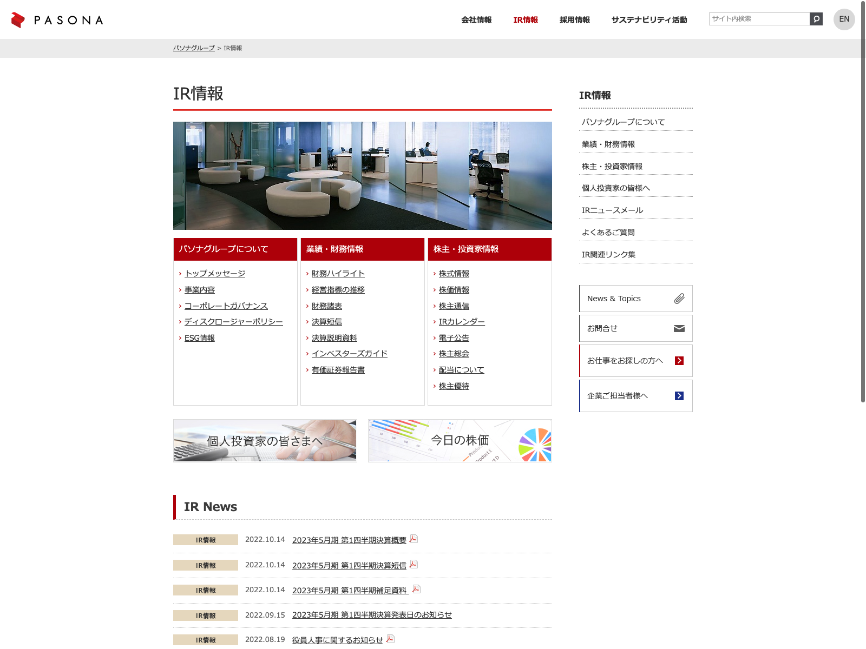Viewport: 866px width, 649px height.
Task: Click the envelope icon in お問合せ
Action: point(679,328)
